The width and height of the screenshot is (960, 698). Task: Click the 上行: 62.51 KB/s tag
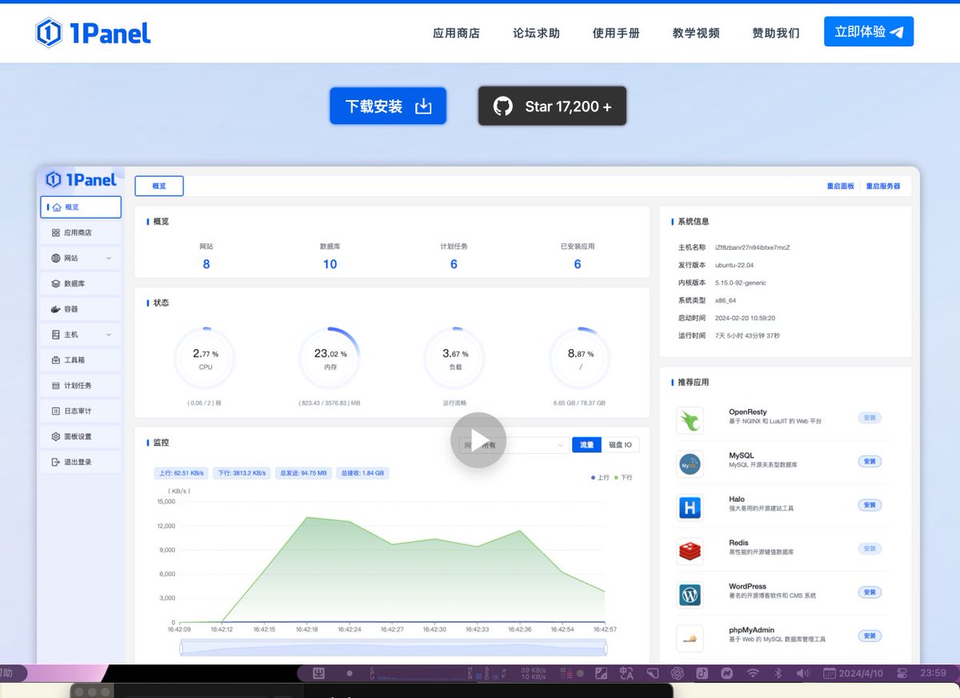tap(182, 473)
